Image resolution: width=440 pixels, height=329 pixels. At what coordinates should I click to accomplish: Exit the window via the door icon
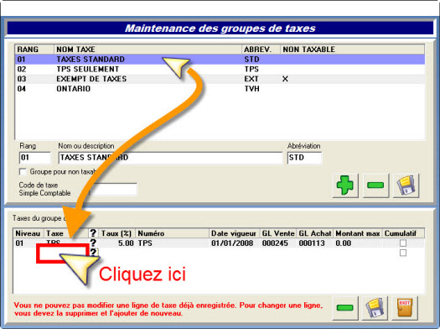(x=405, y=308)
